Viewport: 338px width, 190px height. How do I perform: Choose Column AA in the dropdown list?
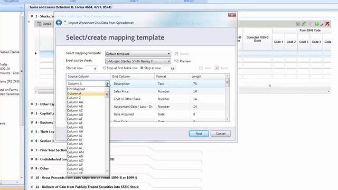point(86,102)
